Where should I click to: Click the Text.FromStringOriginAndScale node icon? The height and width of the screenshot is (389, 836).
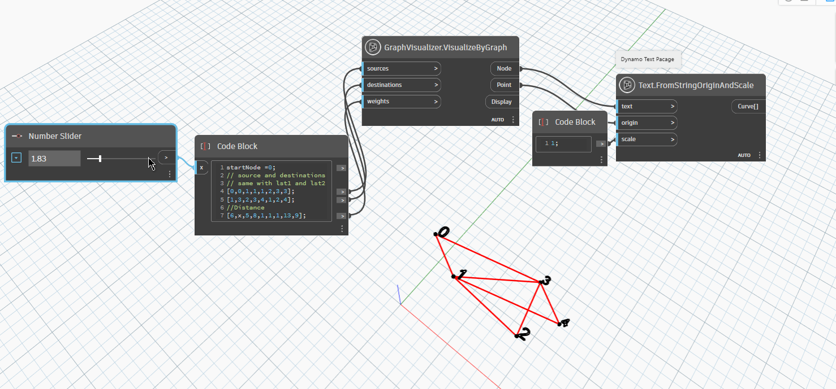627,85
